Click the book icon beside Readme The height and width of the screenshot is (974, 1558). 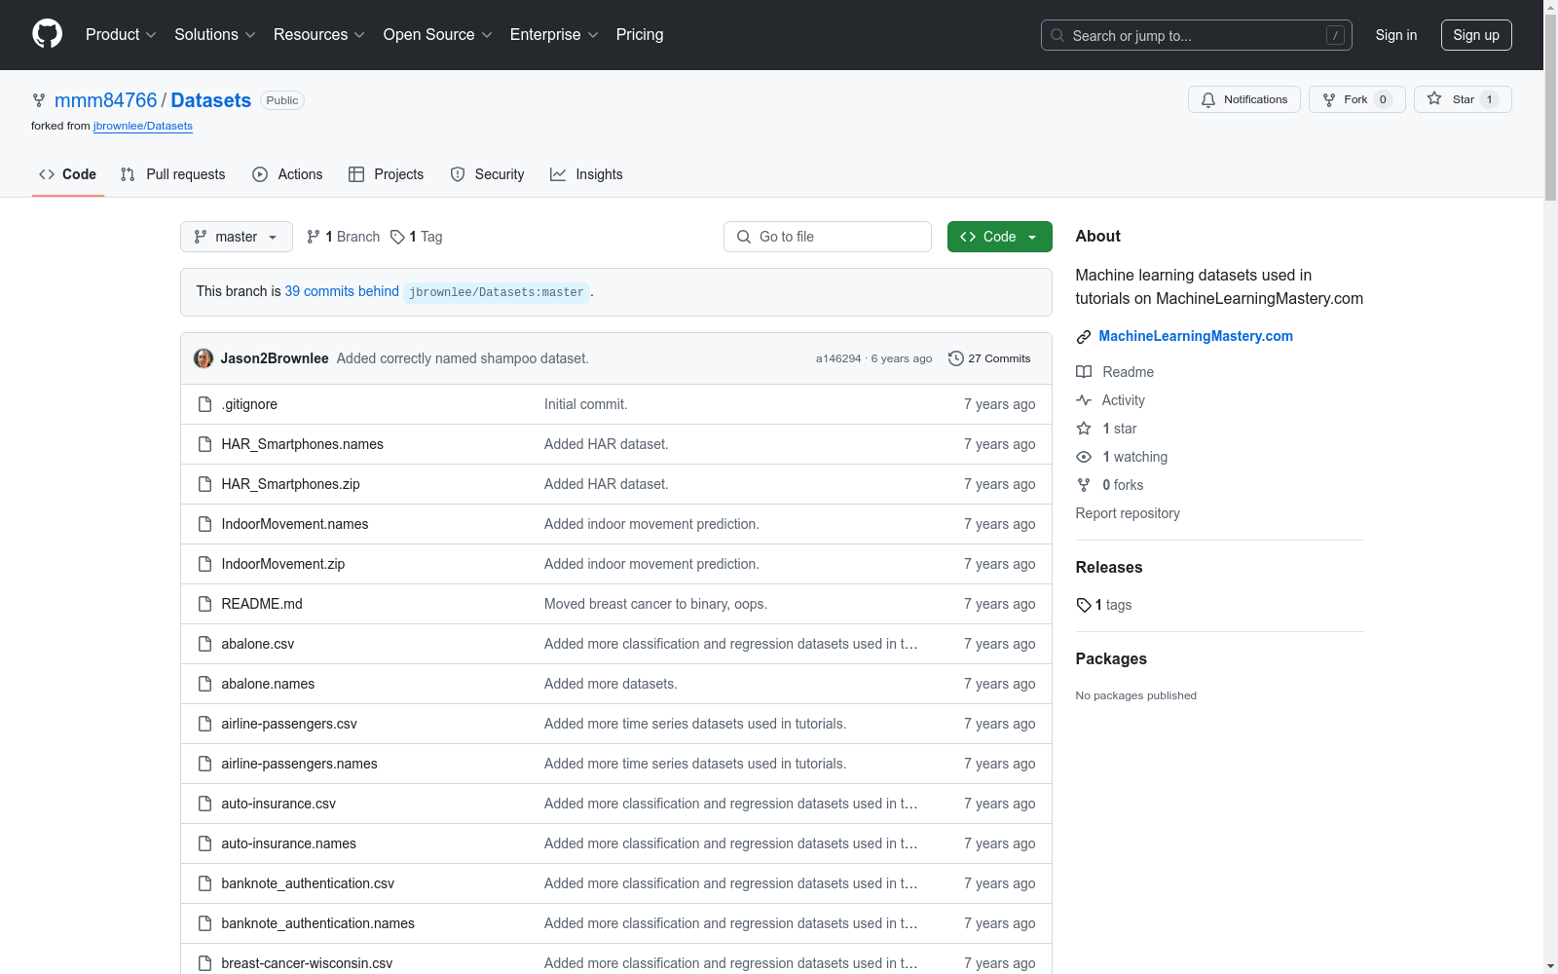[1084, 372]
